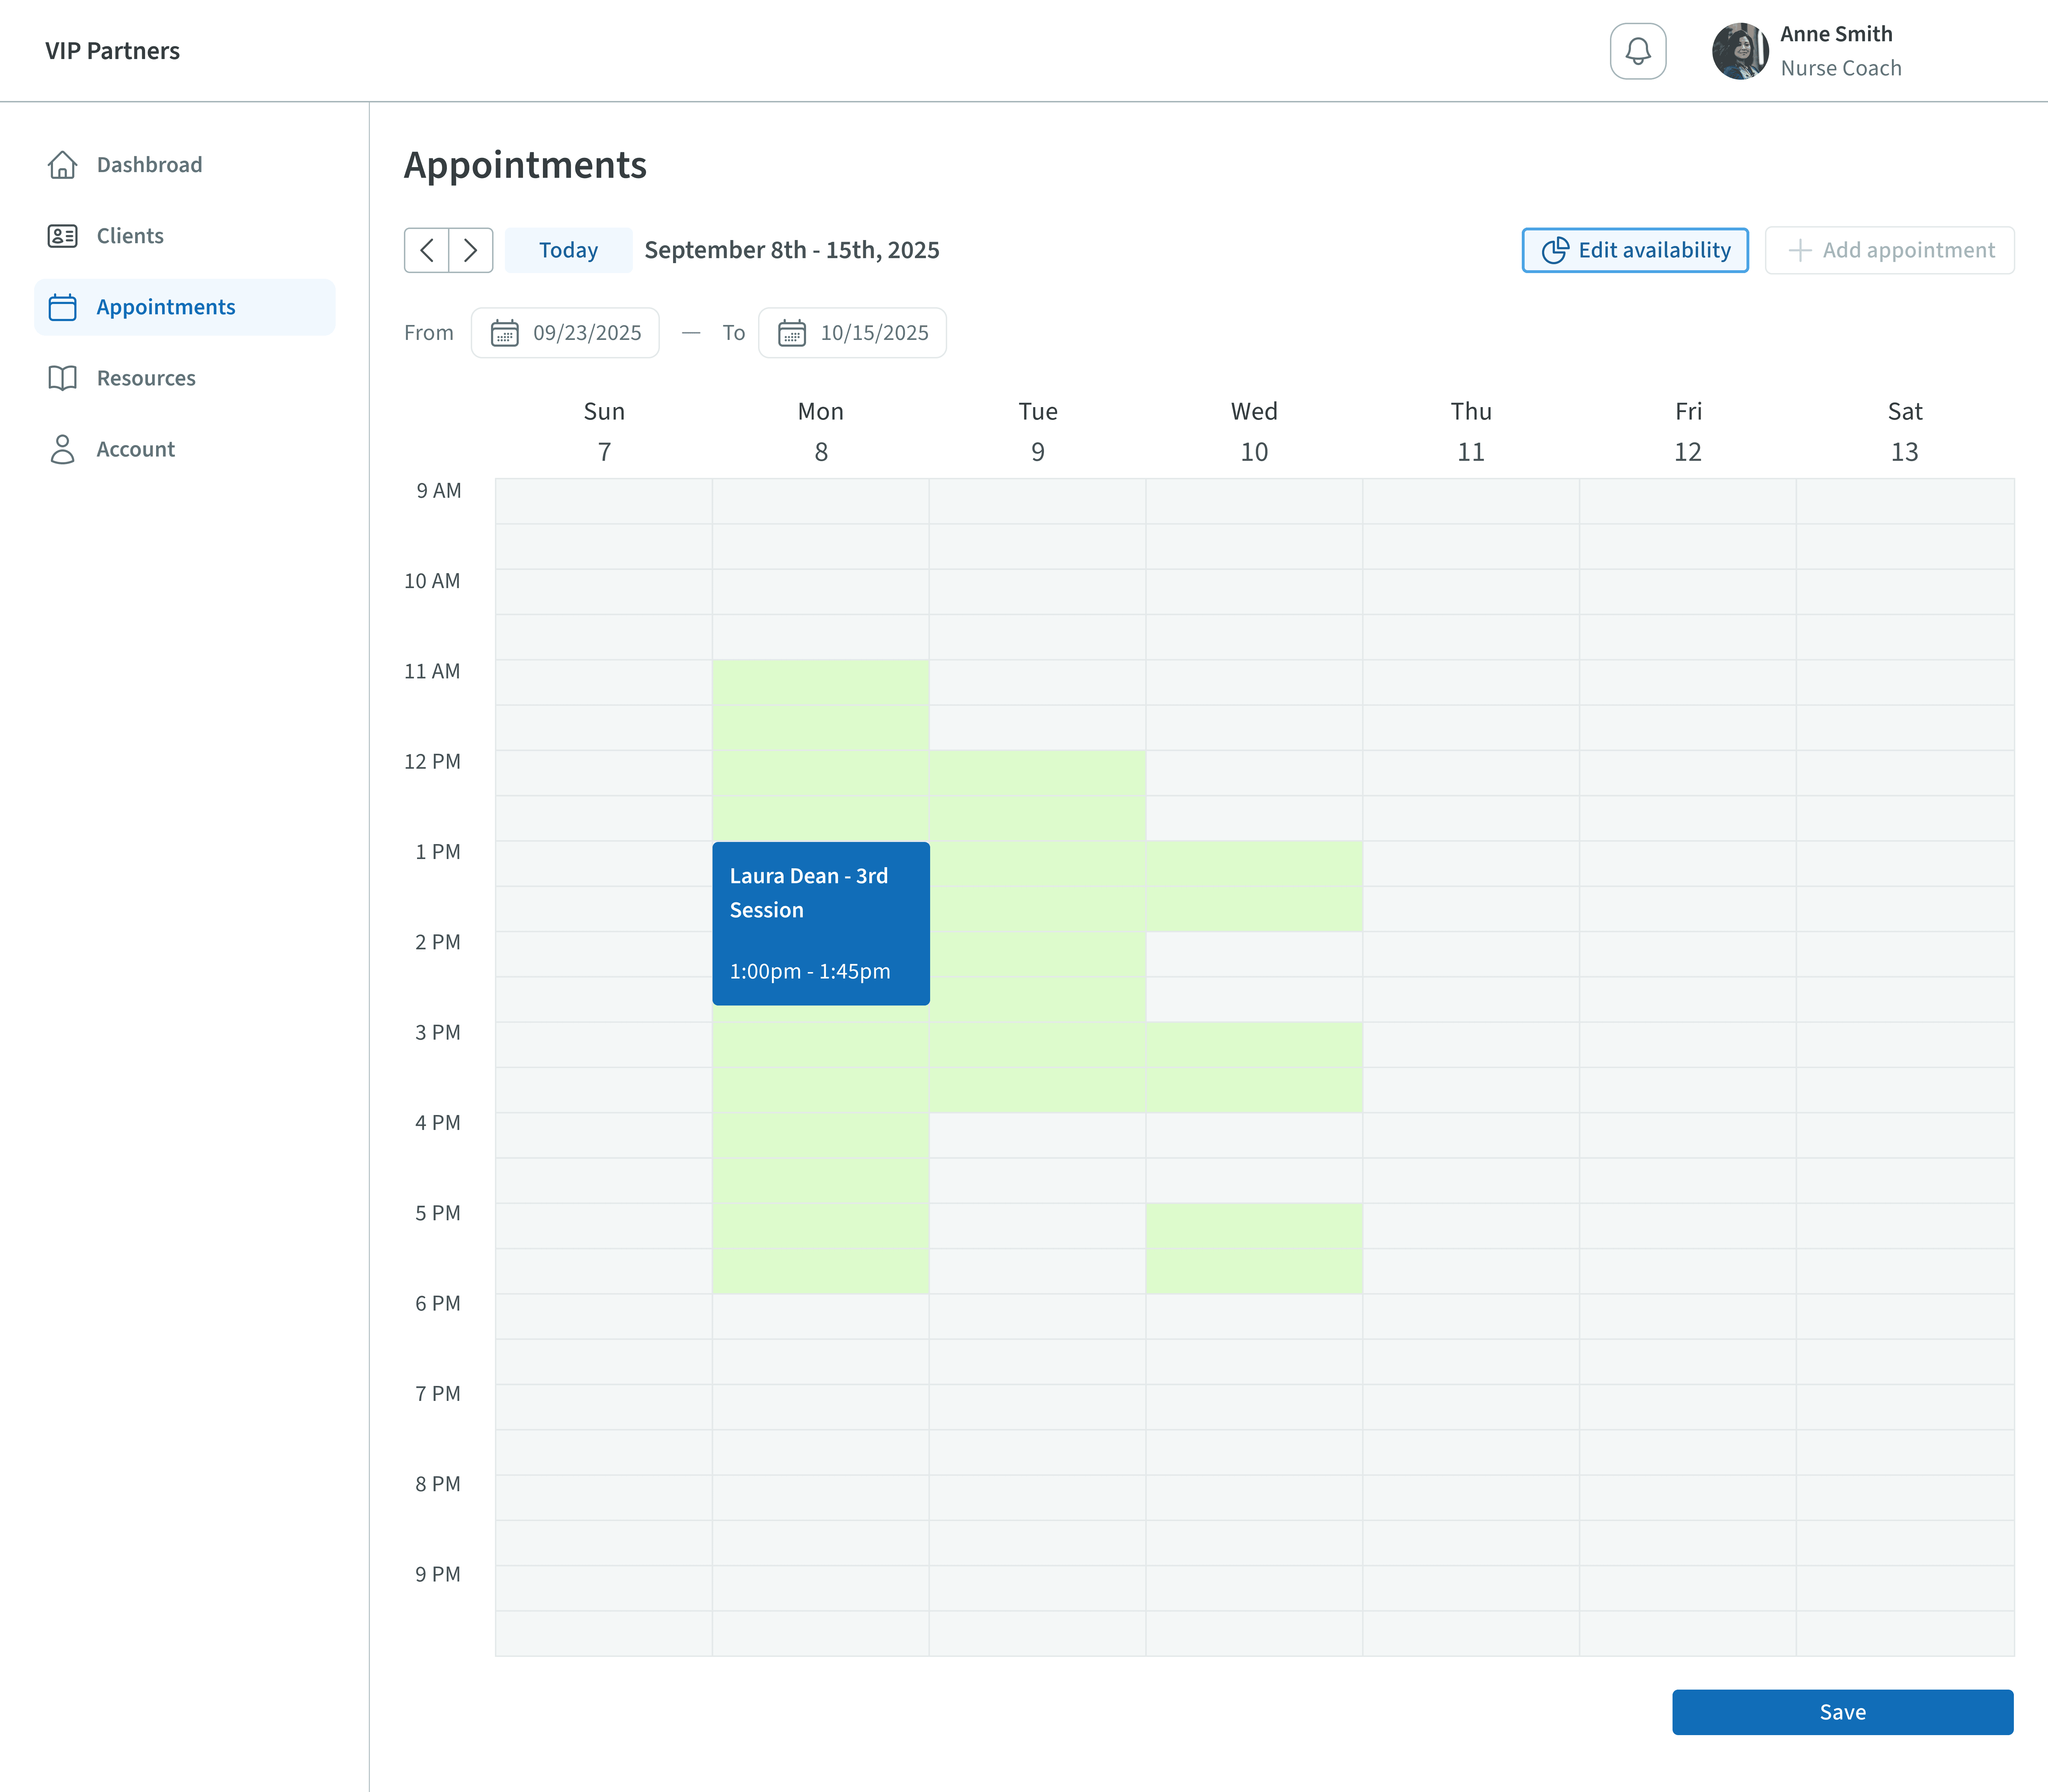Click the Resources book icon
The image size is (2048, 1792).
click(x=62, y=378)
